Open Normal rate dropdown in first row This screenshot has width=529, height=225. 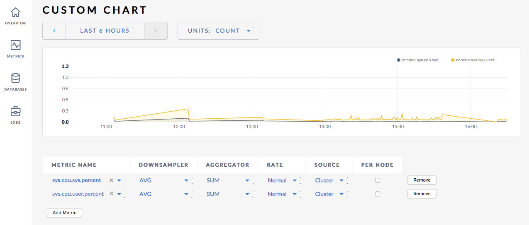click(283, 180)
